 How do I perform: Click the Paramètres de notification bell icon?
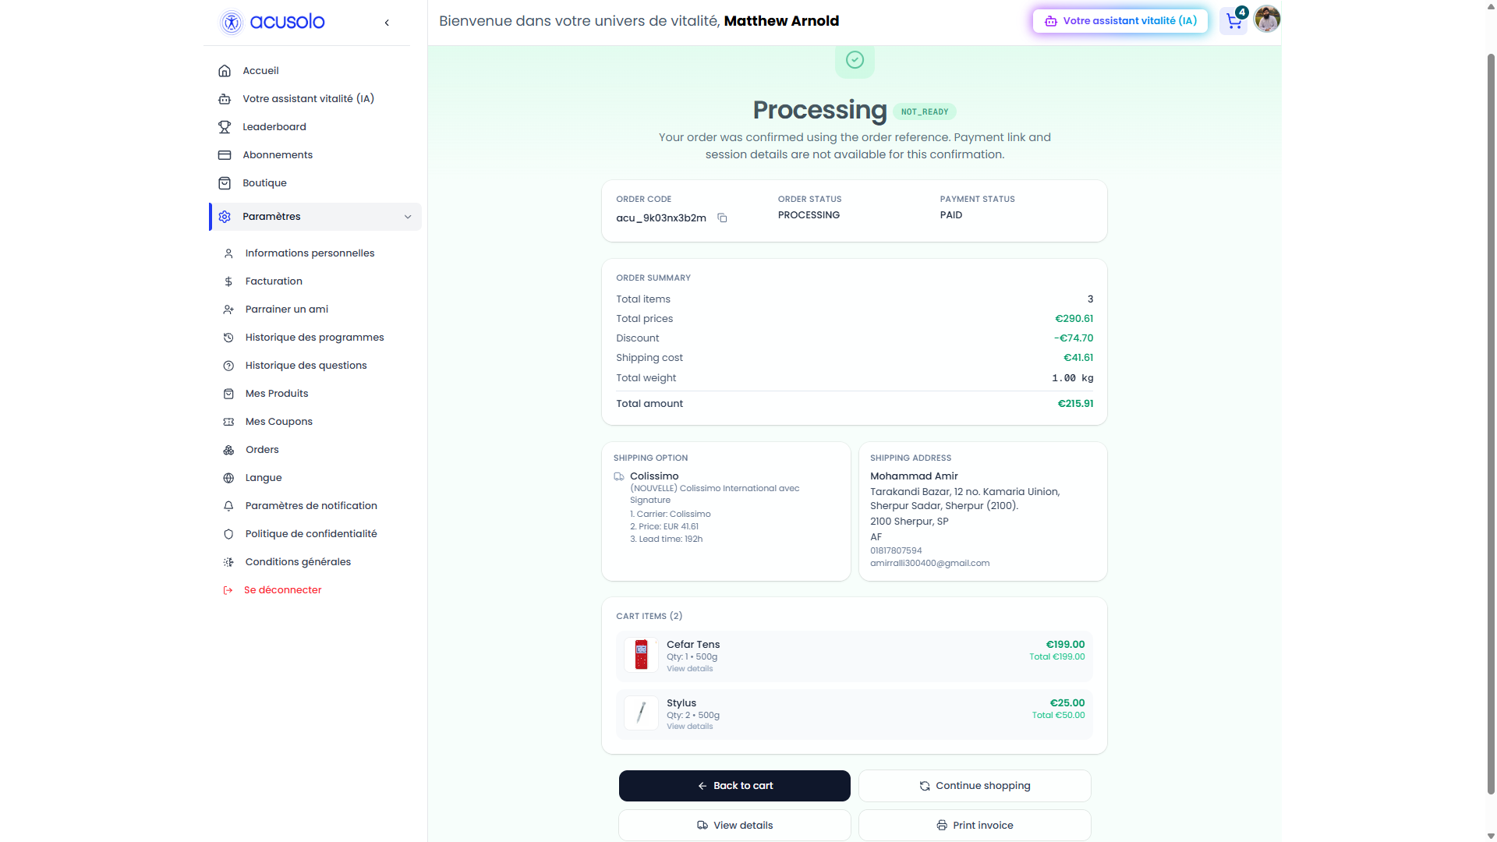228,506
